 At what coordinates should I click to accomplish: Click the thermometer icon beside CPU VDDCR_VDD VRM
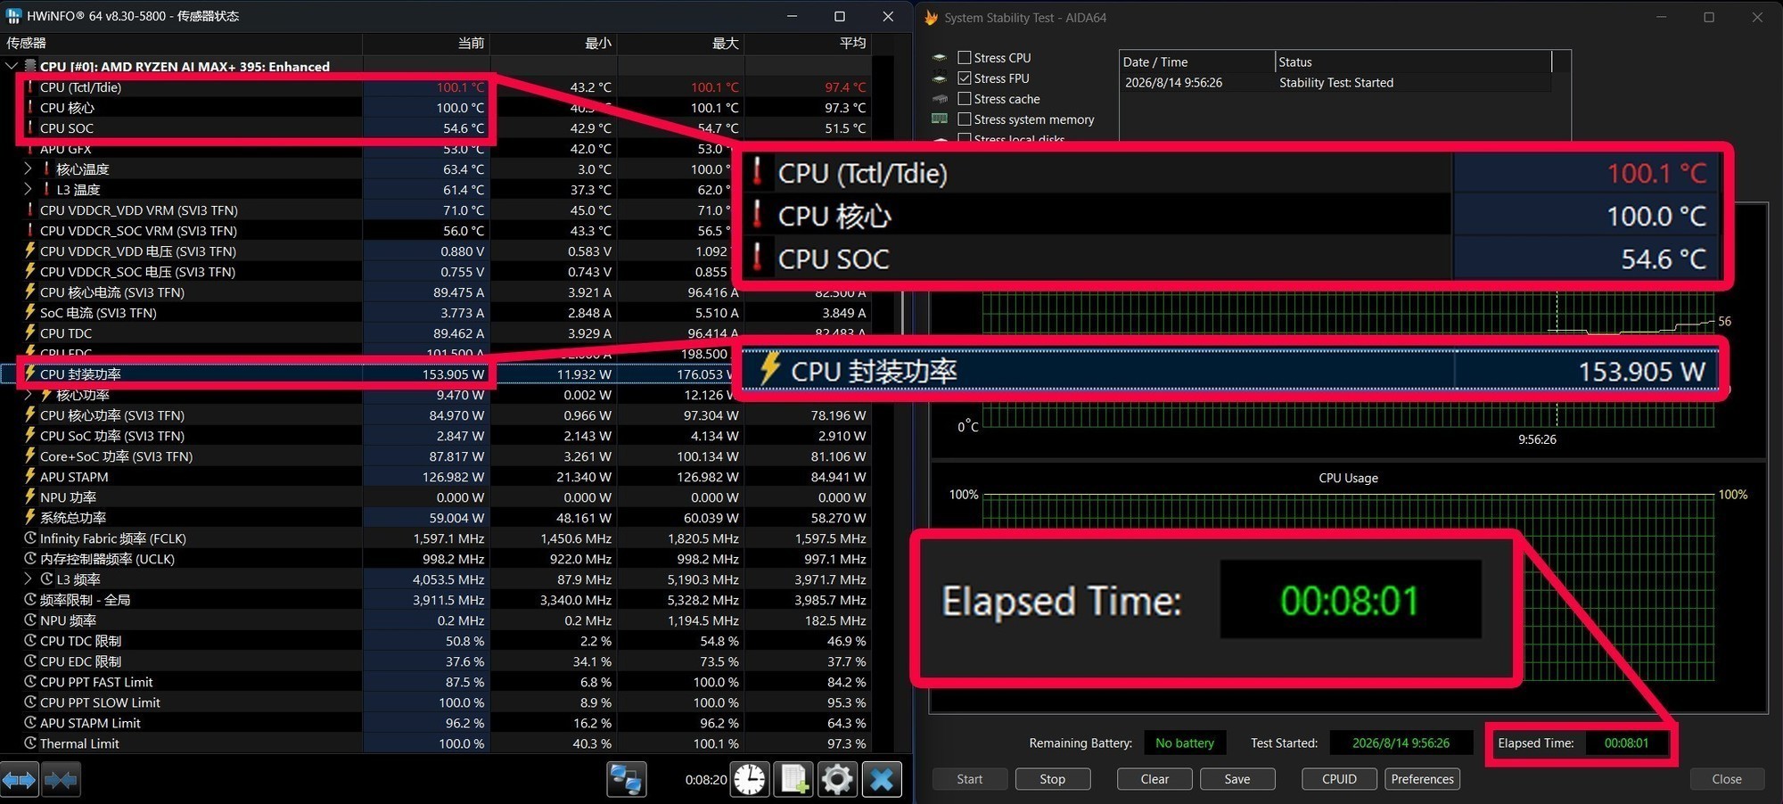(x=30, y=210)
